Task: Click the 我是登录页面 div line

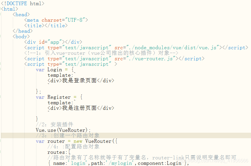Action: (x=81, y=81)
